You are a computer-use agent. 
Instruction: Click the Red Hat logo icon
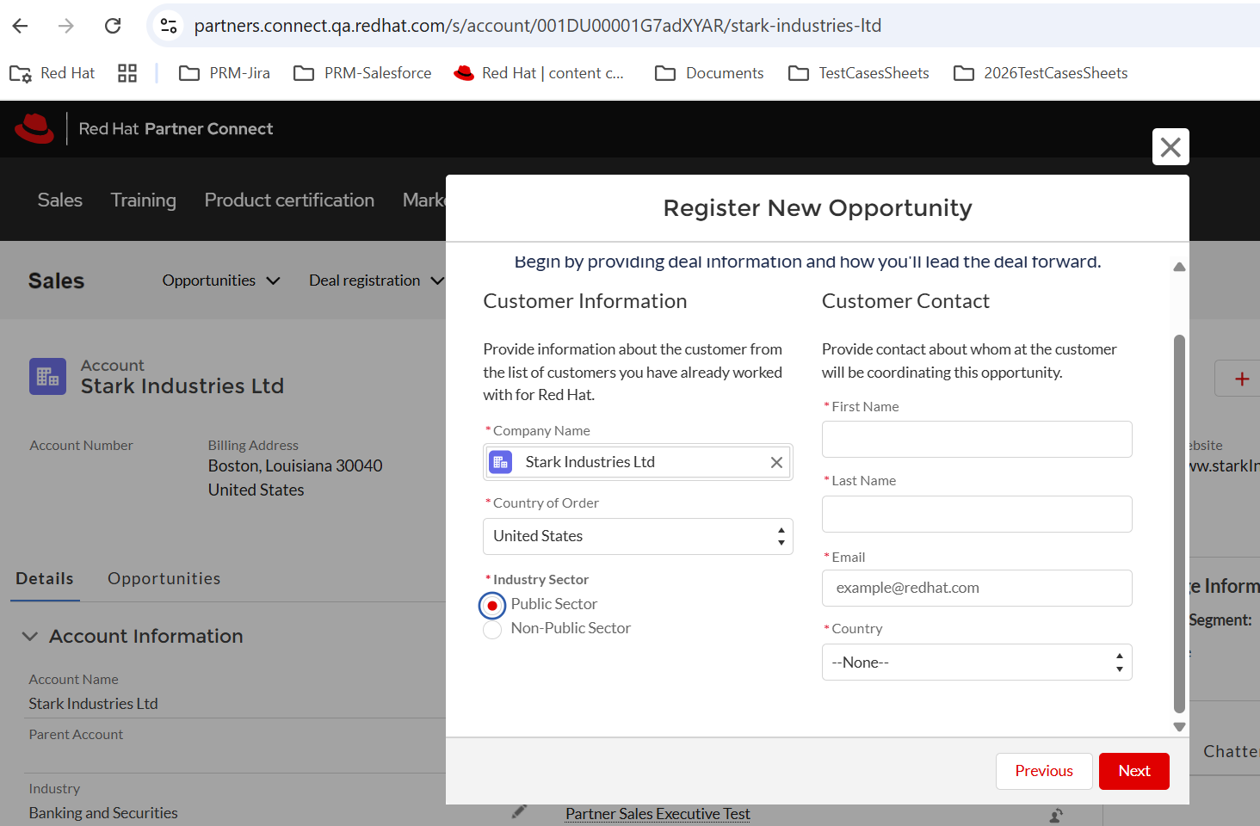[x=34, y=129]
